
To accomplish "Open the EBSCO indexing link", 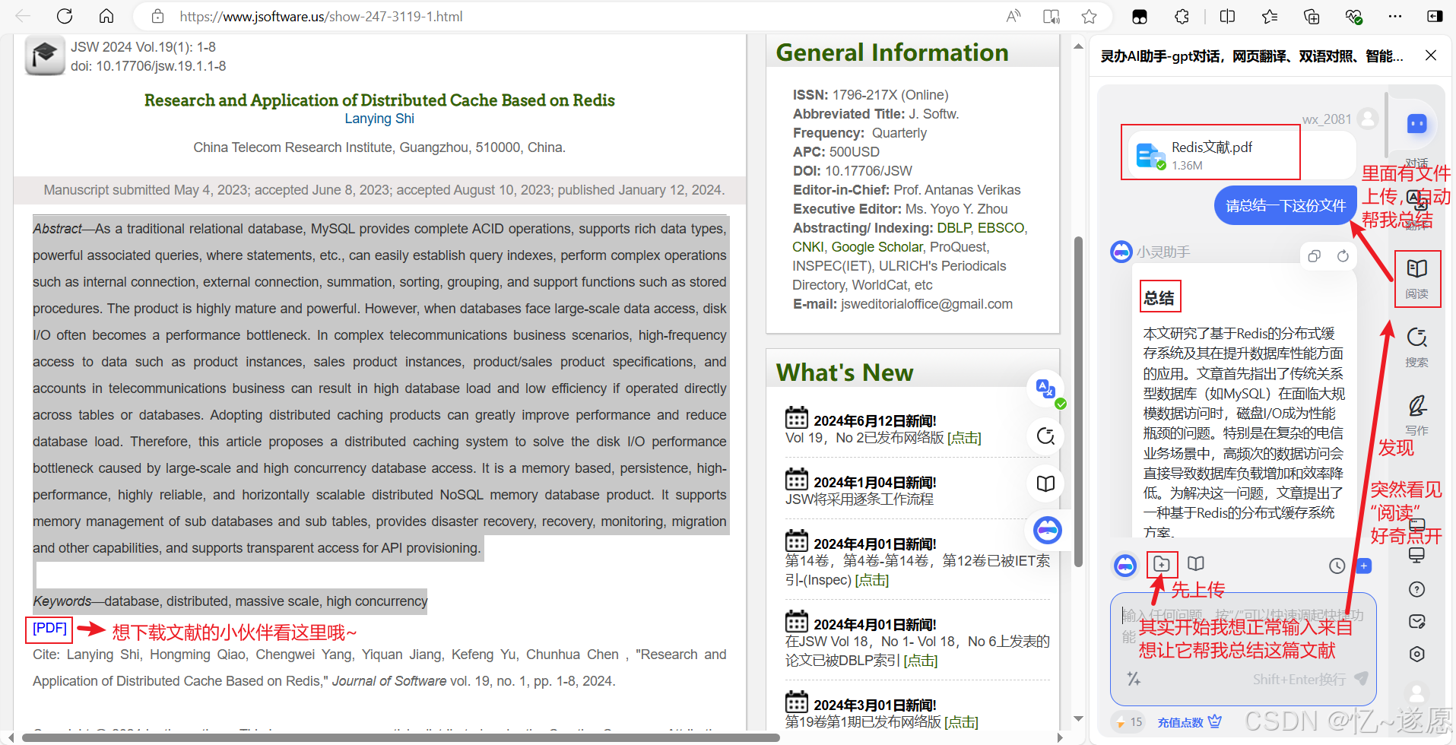I will click(1001, 228).
